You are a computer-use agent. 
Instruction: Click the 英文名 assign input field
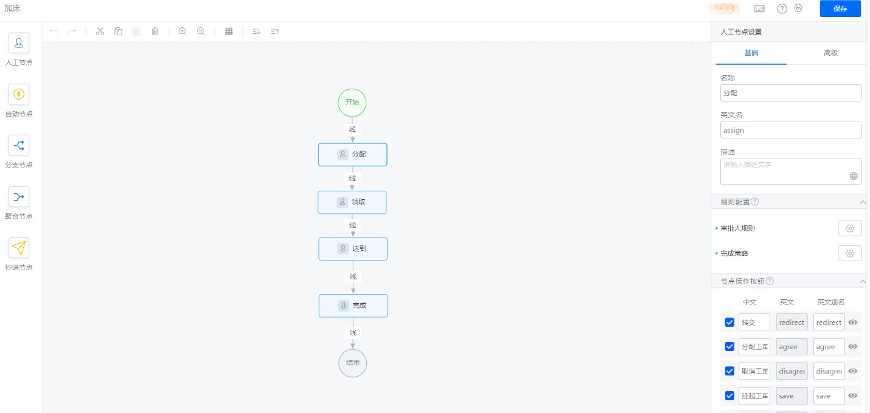(x=790, y=130)
